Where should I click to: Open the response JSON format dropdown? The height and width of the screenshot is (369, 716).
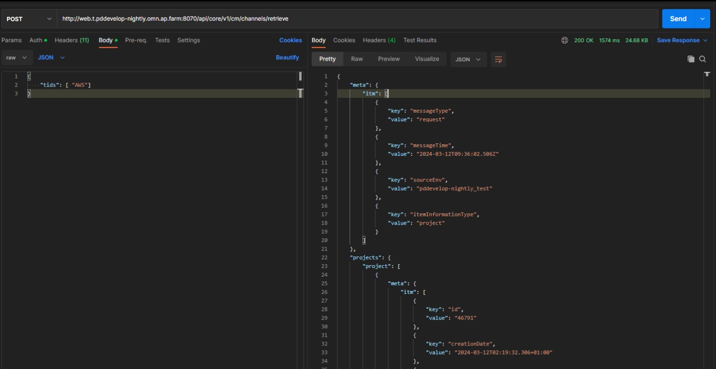click(468, 60)
